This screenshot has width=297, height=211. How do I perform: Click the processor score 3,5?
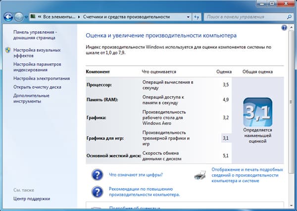pos(226,85)
